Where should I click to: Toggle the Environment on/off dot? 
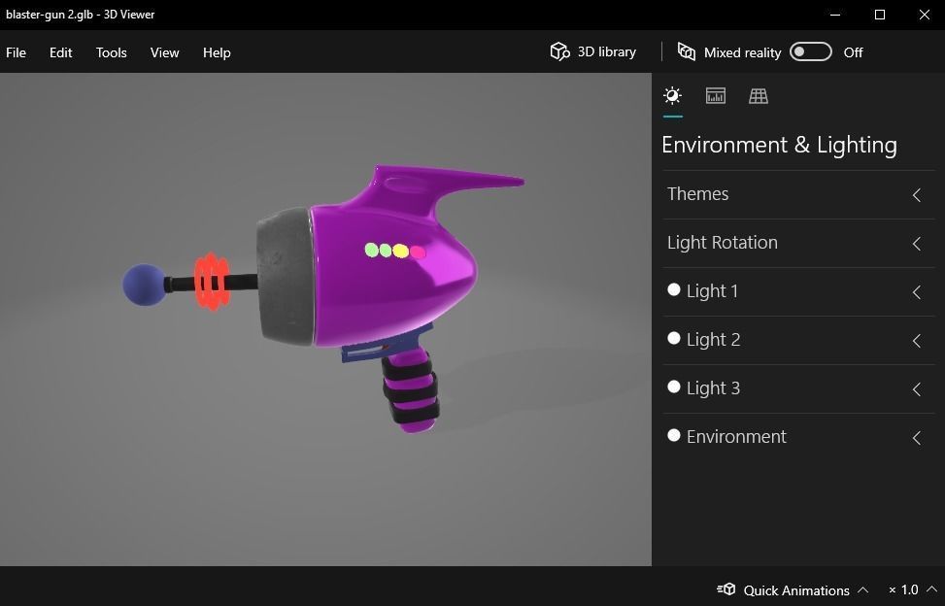(674, 435)
